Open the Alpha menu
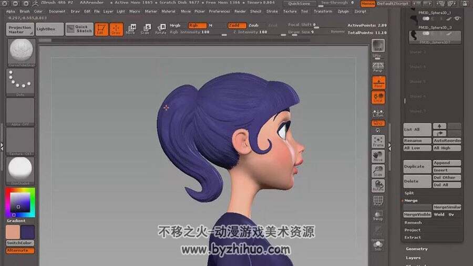Image resolution: width=473 pixels, height=266 pixels. tap(11, 11)
